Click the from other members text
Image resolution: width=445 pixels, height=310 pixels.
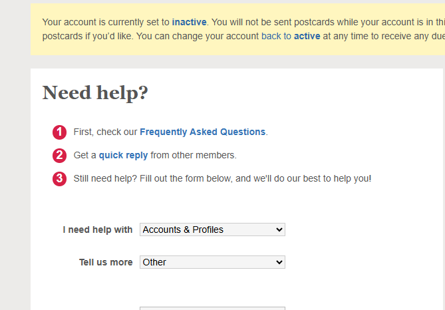click(x=194, y=156)
